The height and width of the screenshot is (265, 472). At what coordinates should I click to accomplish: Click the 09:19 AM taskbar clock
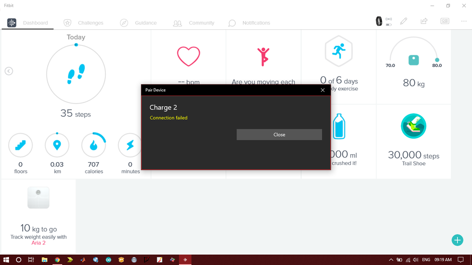443,260
